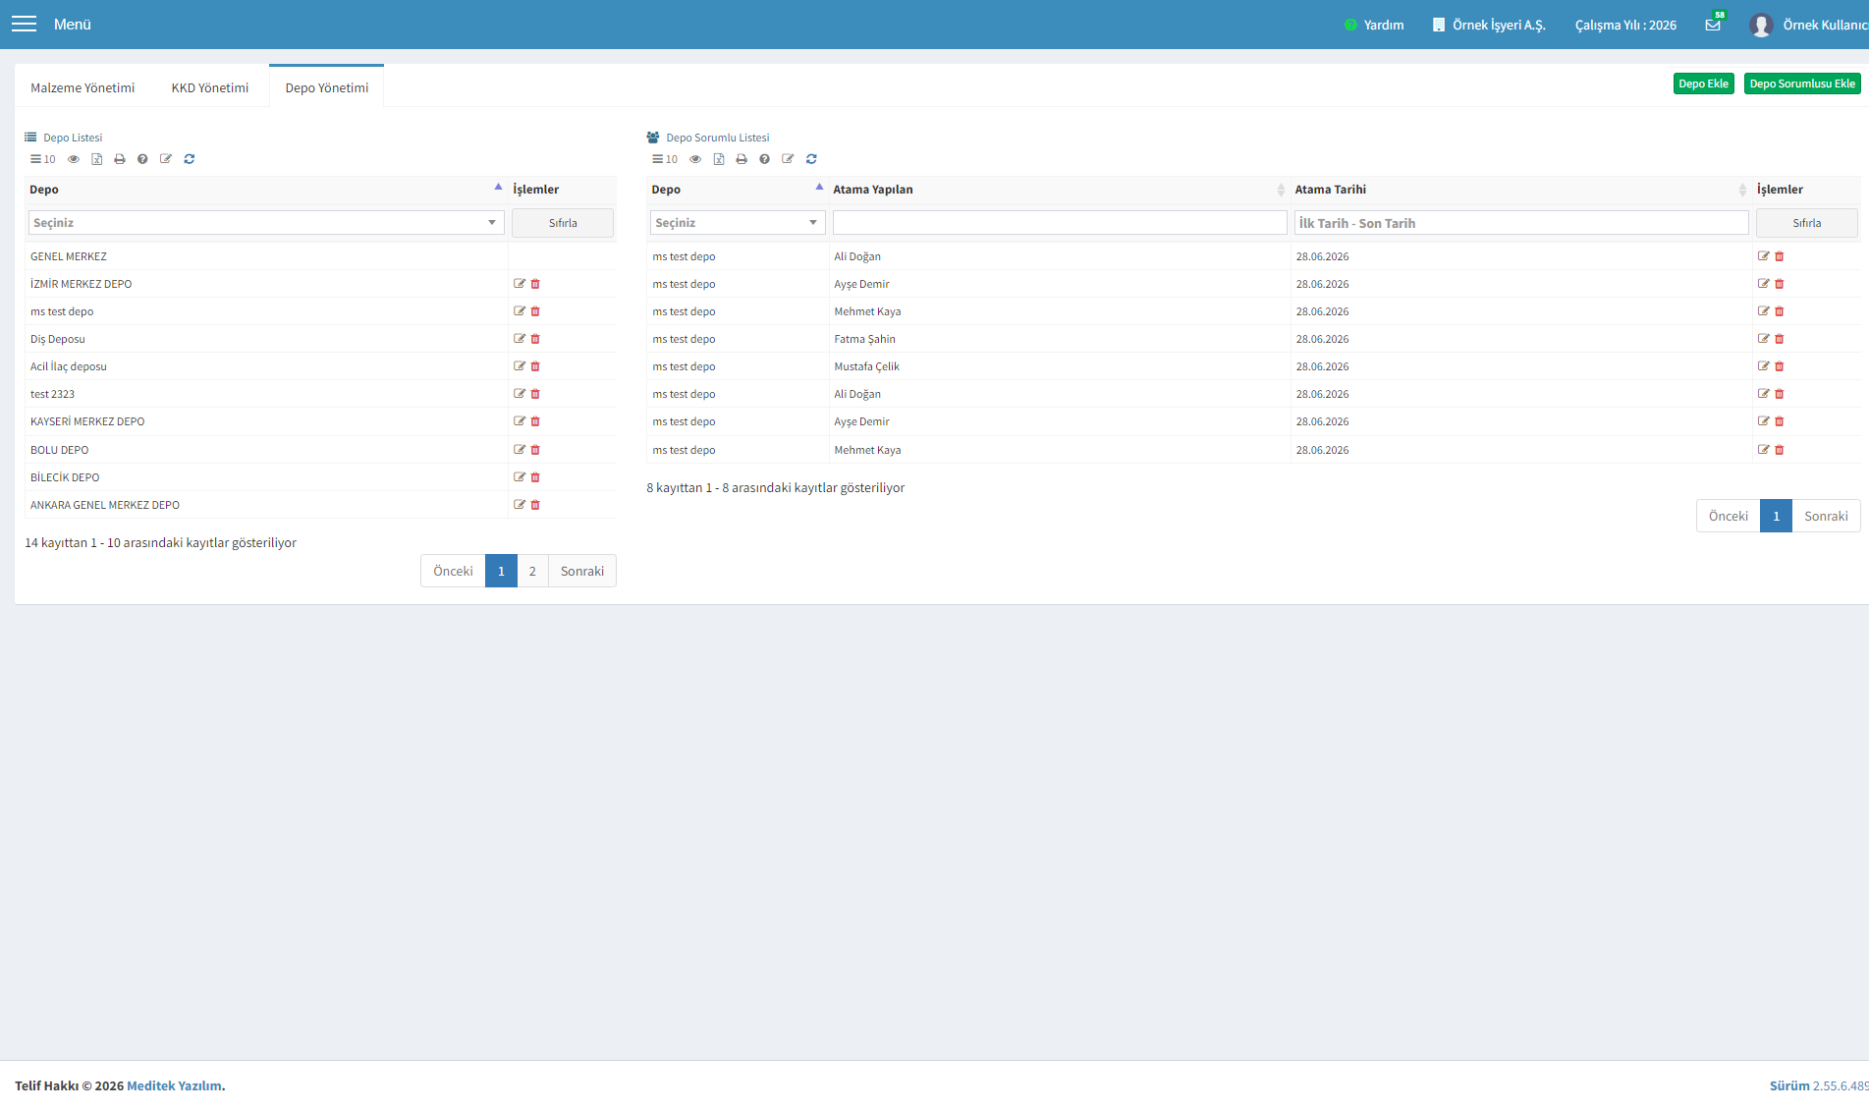This screenshot has width=1869, height=1110.
Task: Print the Depo Listesi table
Action: tap(120, 159)
